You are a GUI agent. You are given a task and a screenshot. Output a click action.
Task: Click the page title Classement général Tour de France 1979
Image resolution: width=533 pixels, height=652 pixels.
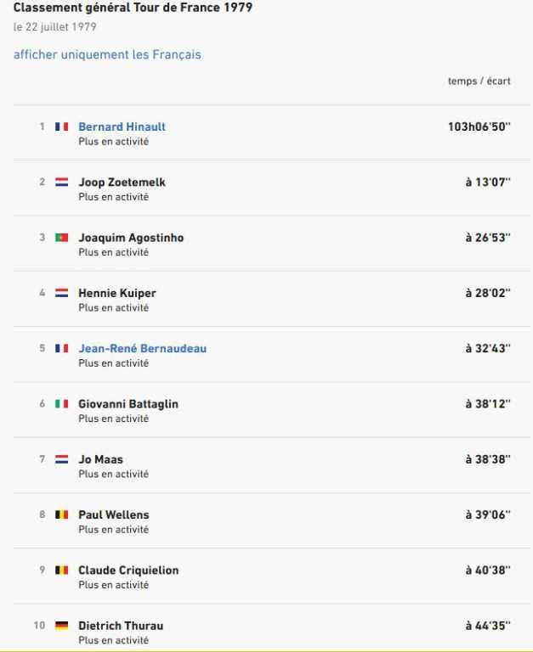[133, 8]
